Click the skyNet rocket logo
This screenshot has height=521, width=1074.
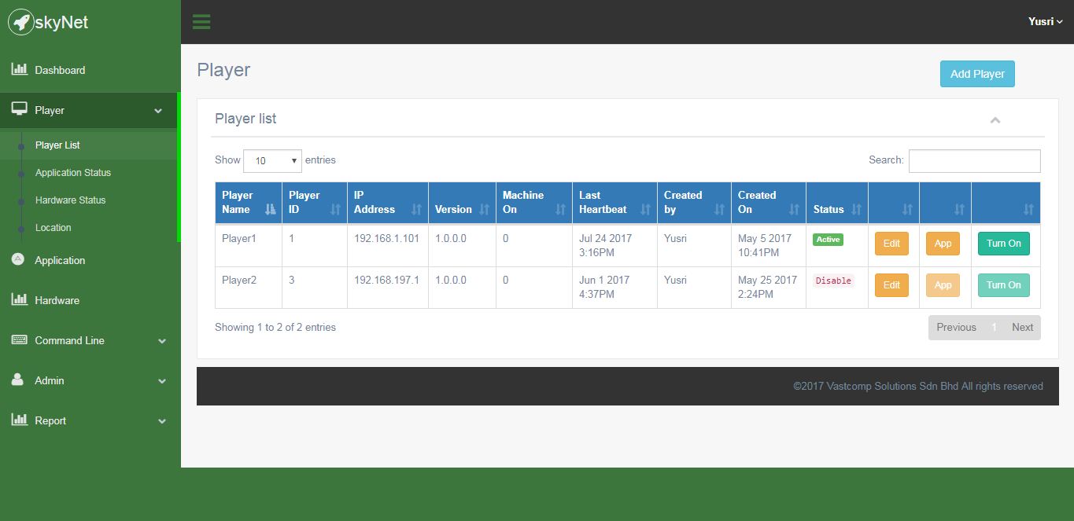coord(21,23)
